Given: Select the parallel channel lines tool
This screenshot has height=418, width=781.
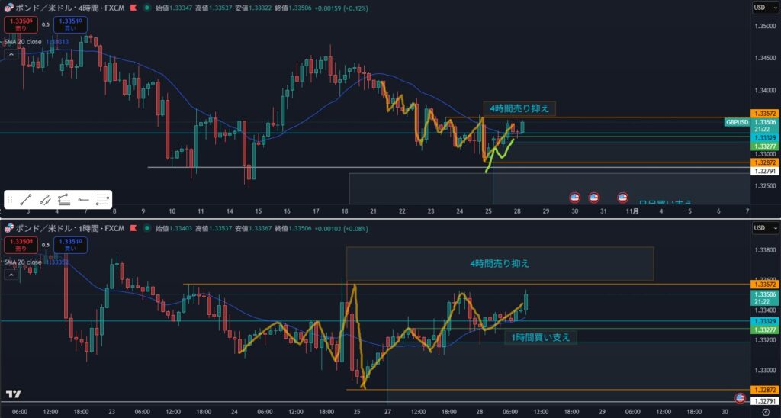Looking at the screenshot, I should 102,200.
